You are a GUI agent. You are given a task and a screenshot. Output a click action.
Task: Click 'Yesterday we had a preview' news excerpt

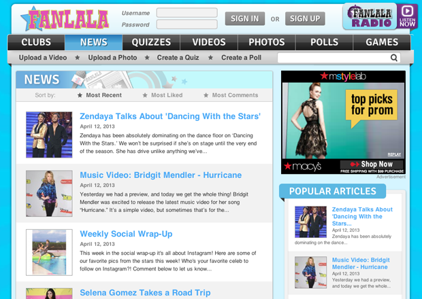[164, 202]
